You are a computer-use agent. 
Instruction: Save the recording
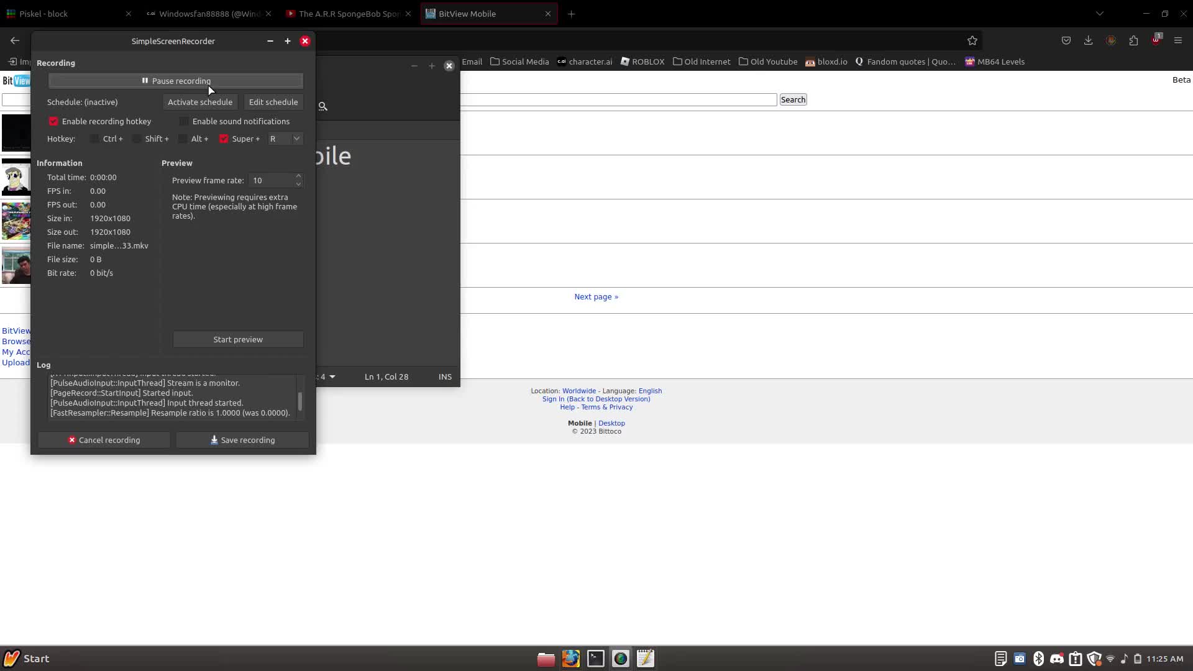click(x=242, y=440)
